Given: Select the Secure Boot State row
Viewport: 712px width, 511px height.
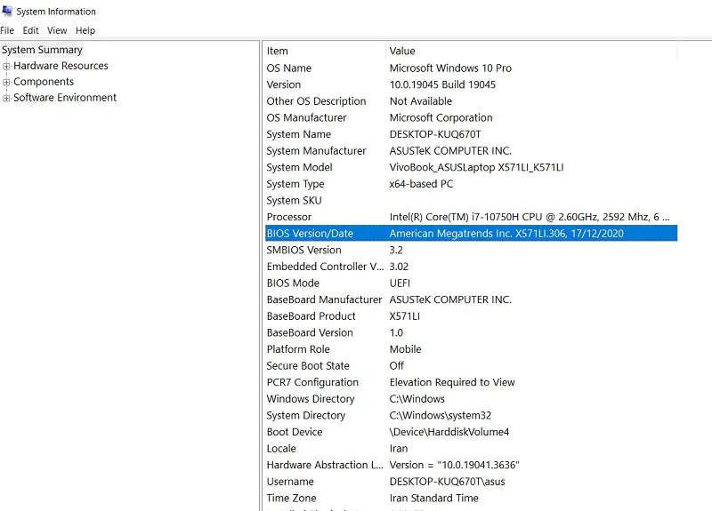Looking at the screenshot, I should pyautogui.click(x=471, y=366).
